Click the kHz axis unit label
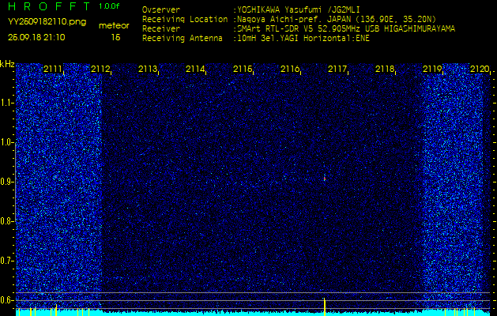Viewport: 497px width, 316px height. click(x=7, y=64)
